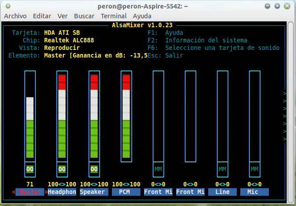Click the PCM volume bar
Screen dimensions: 296x206
coord(126,116)
